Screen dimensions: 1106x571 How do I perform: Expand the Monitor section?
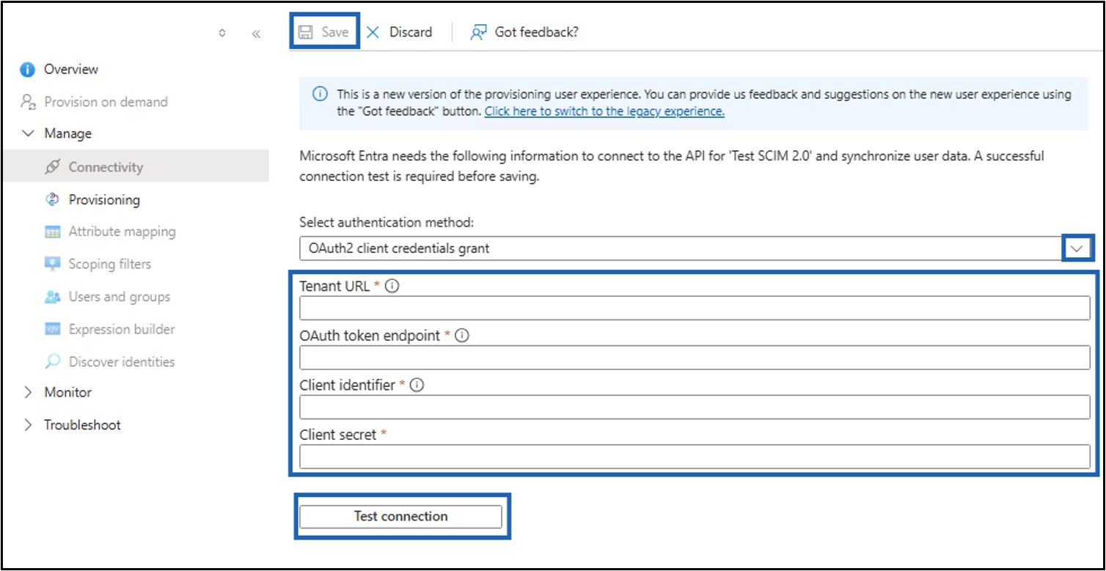point(28,392)
